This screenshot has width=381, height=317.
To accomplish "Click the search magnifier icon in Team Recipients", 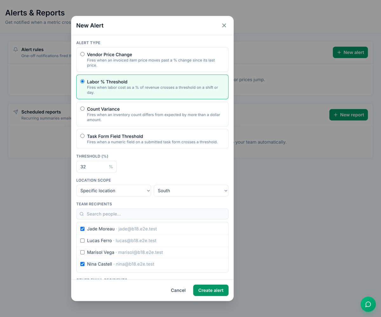I will [x=82, y=214].
